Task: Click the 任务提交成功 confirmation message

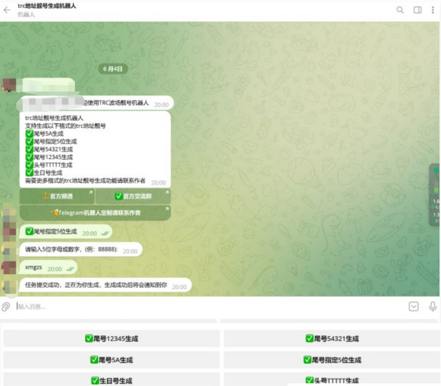Action: pos(105,285)
